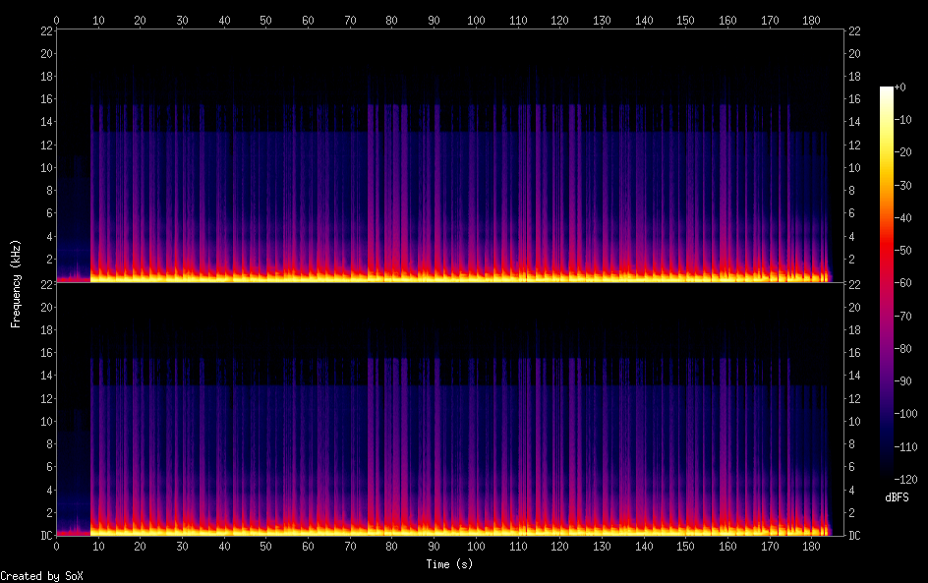Screen dimensions: 928x583
Task: Click the "Time (s)" axis label
Action: (450, 564)
